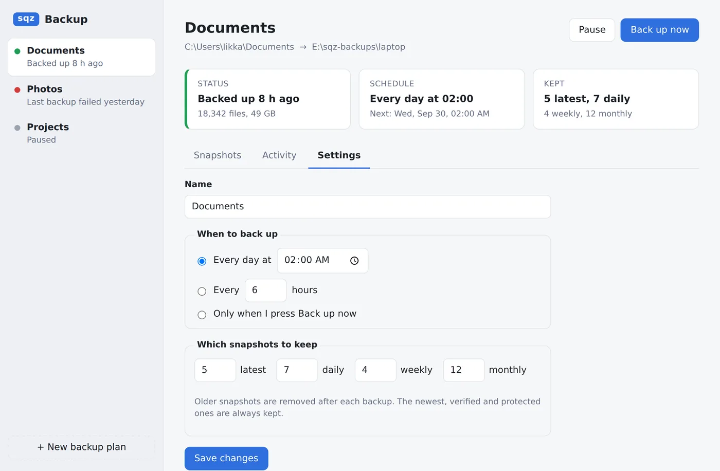This screenshot has height=471, width=720.
Task: Select the green-dot Documents backup plan
Action: point(81,57)
